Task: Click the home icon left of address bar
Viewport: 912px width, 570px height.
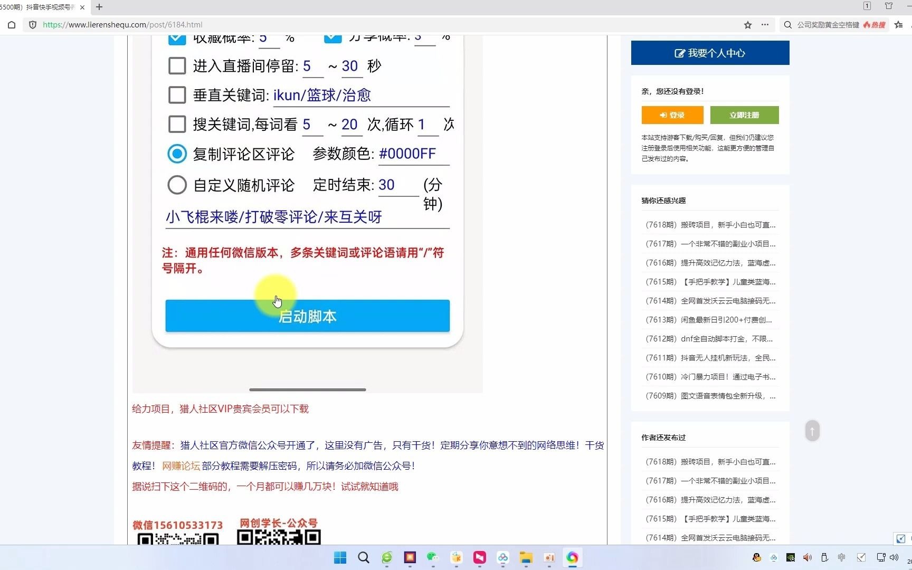Action: coord(12,25)
